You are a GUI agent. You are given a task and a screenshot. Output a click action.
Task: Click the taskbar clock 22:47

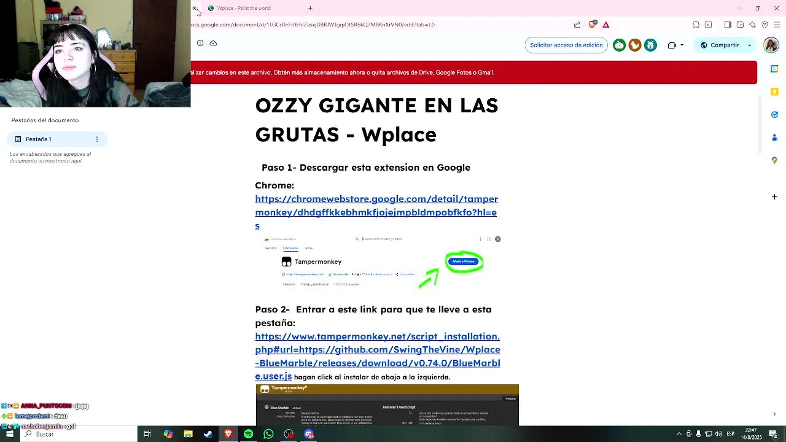point(750,434)
